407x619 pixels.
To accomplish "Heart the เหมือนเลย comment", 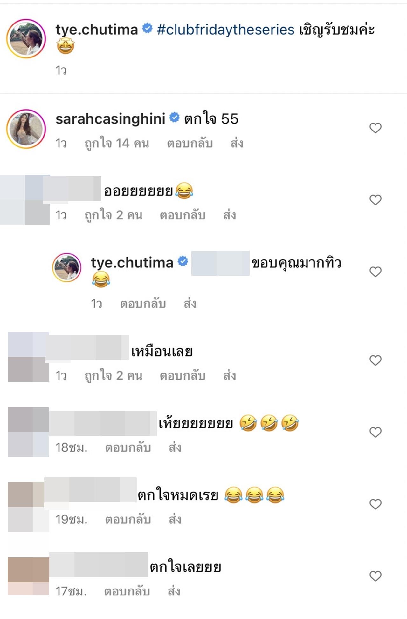I will (375, 360).
